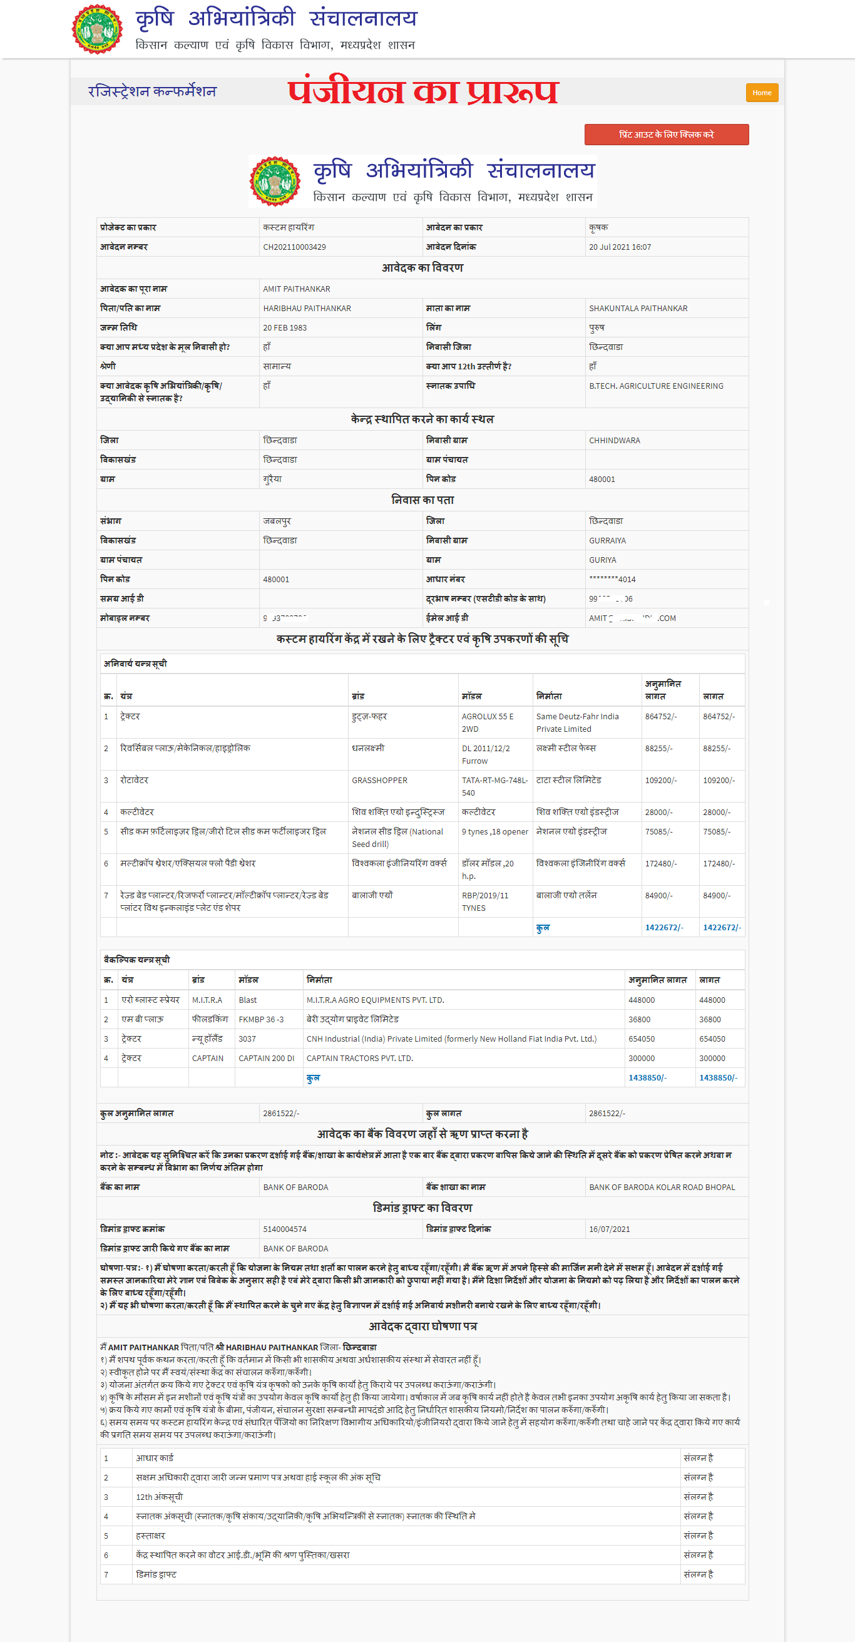
Task: Click the village value 'गुरैया'
Action: pos(273,480)
